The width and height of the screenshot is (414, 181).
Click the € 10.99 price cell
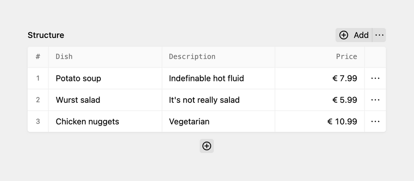pyautogui.click(x=342, y=122)
